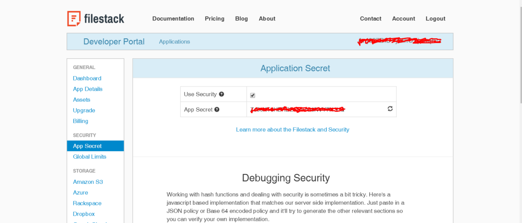Open the Blog link in header
This screenshot has width=522, height=223.
(x=241, y=19)
